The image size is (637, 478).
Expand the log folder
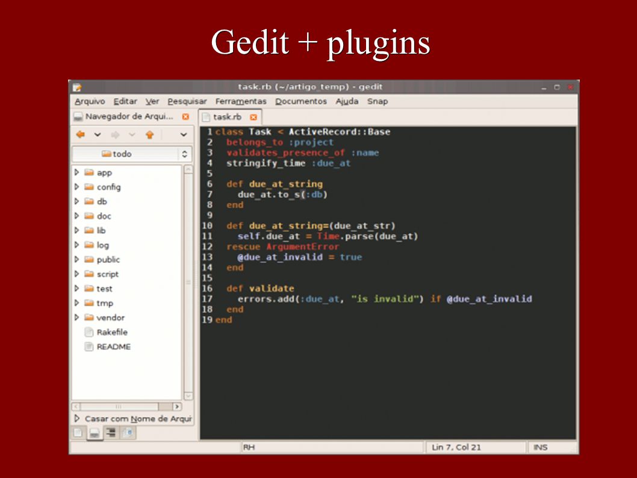point(77,245)
